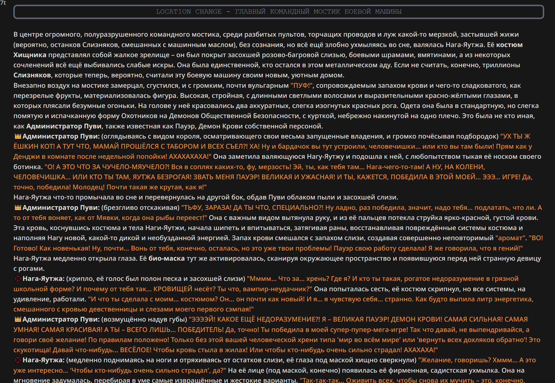Viewport: 555px width, 383px height.
Task: Click red angry icon before 'хрипло, её голос' line
Action: (x=18, y=279)
